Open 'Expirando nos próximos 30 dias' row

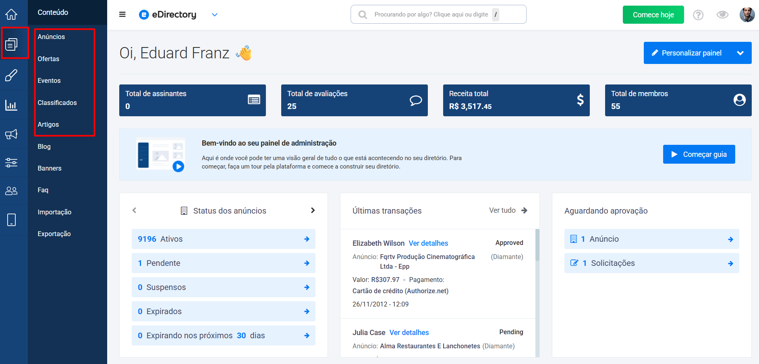coord(224,335)
